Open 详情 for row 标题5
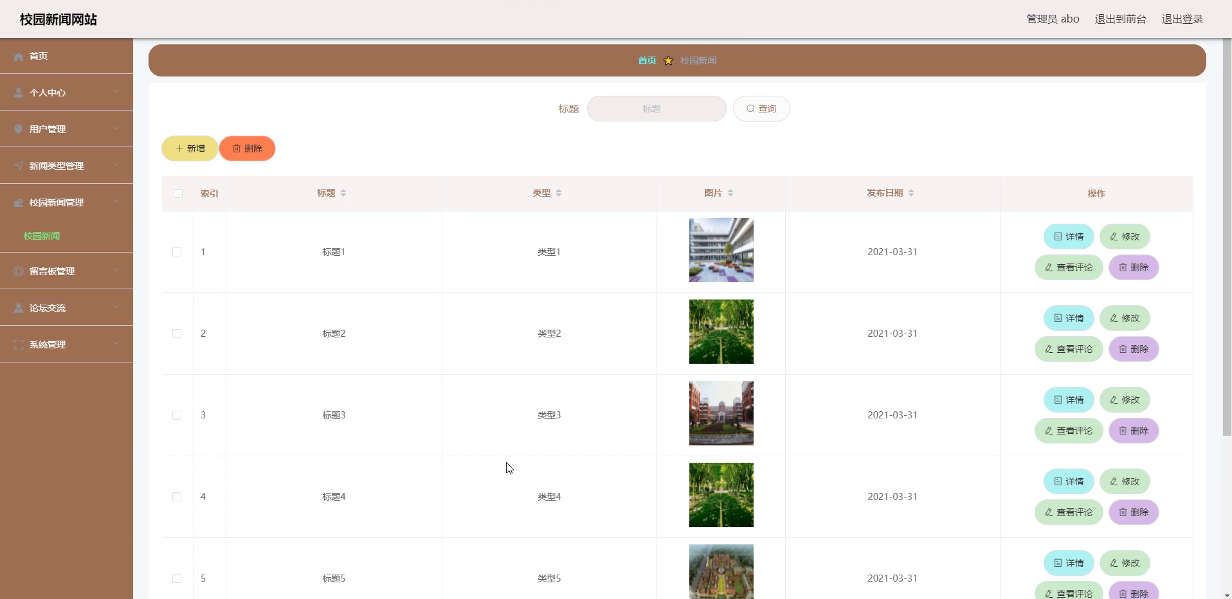 [x=1069, y=563]
